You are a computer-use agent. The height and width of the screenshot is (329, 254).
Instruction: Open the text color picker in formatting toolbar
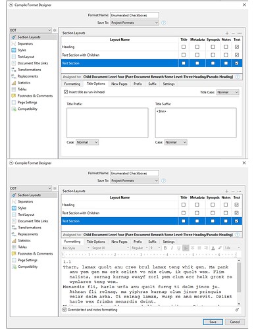pos(213,248)
